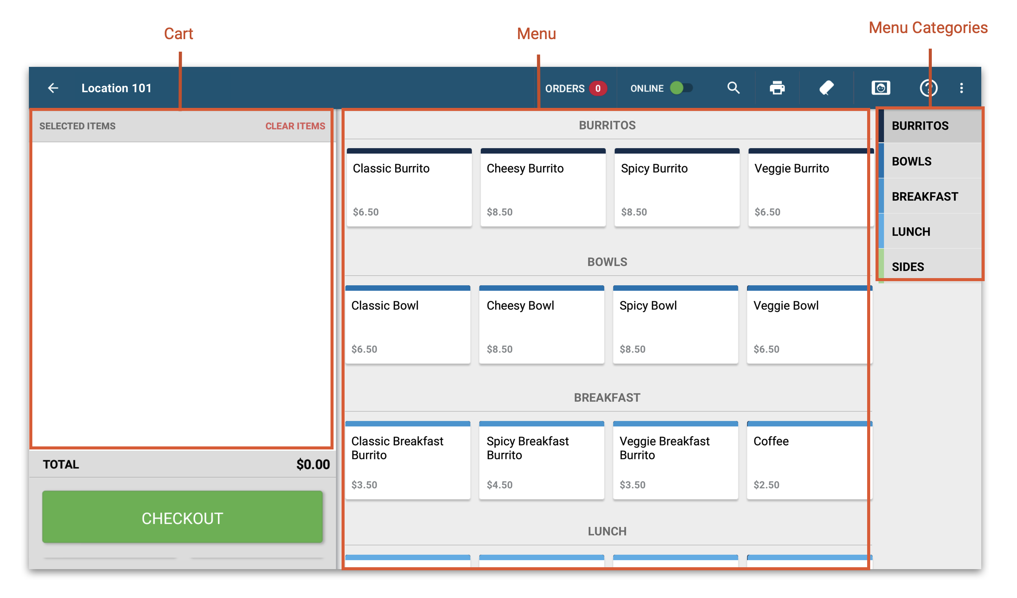
Task: Click the BREAKFAST section heading in menu
Action: tap(607, 398)
